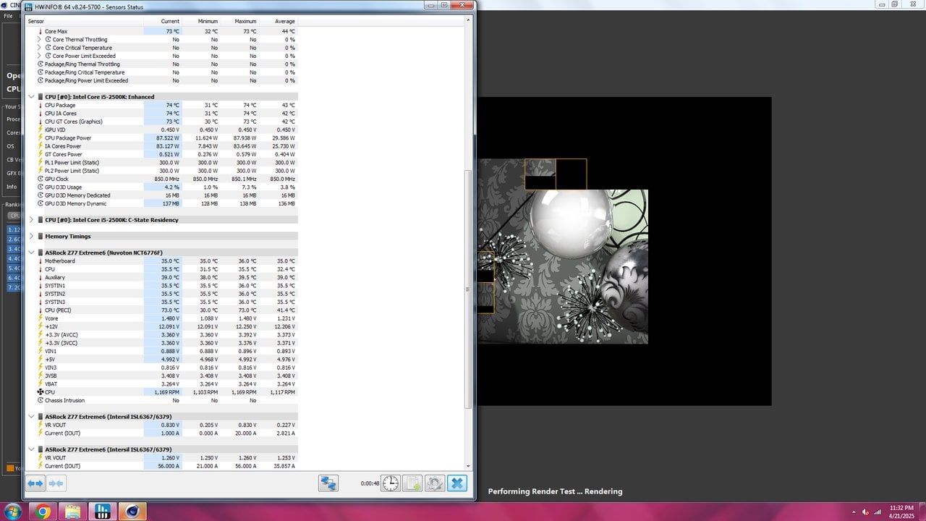Reset elapsed time using the clock icon
Screen dimensions: 926x521
pos(391,483)
